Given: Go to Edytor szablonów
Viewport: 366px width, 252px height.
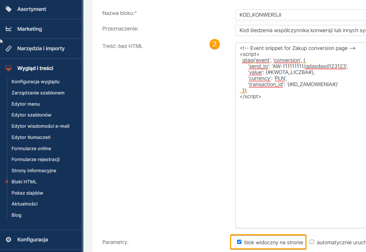Looking at the screenshot, I should [31, 115].
